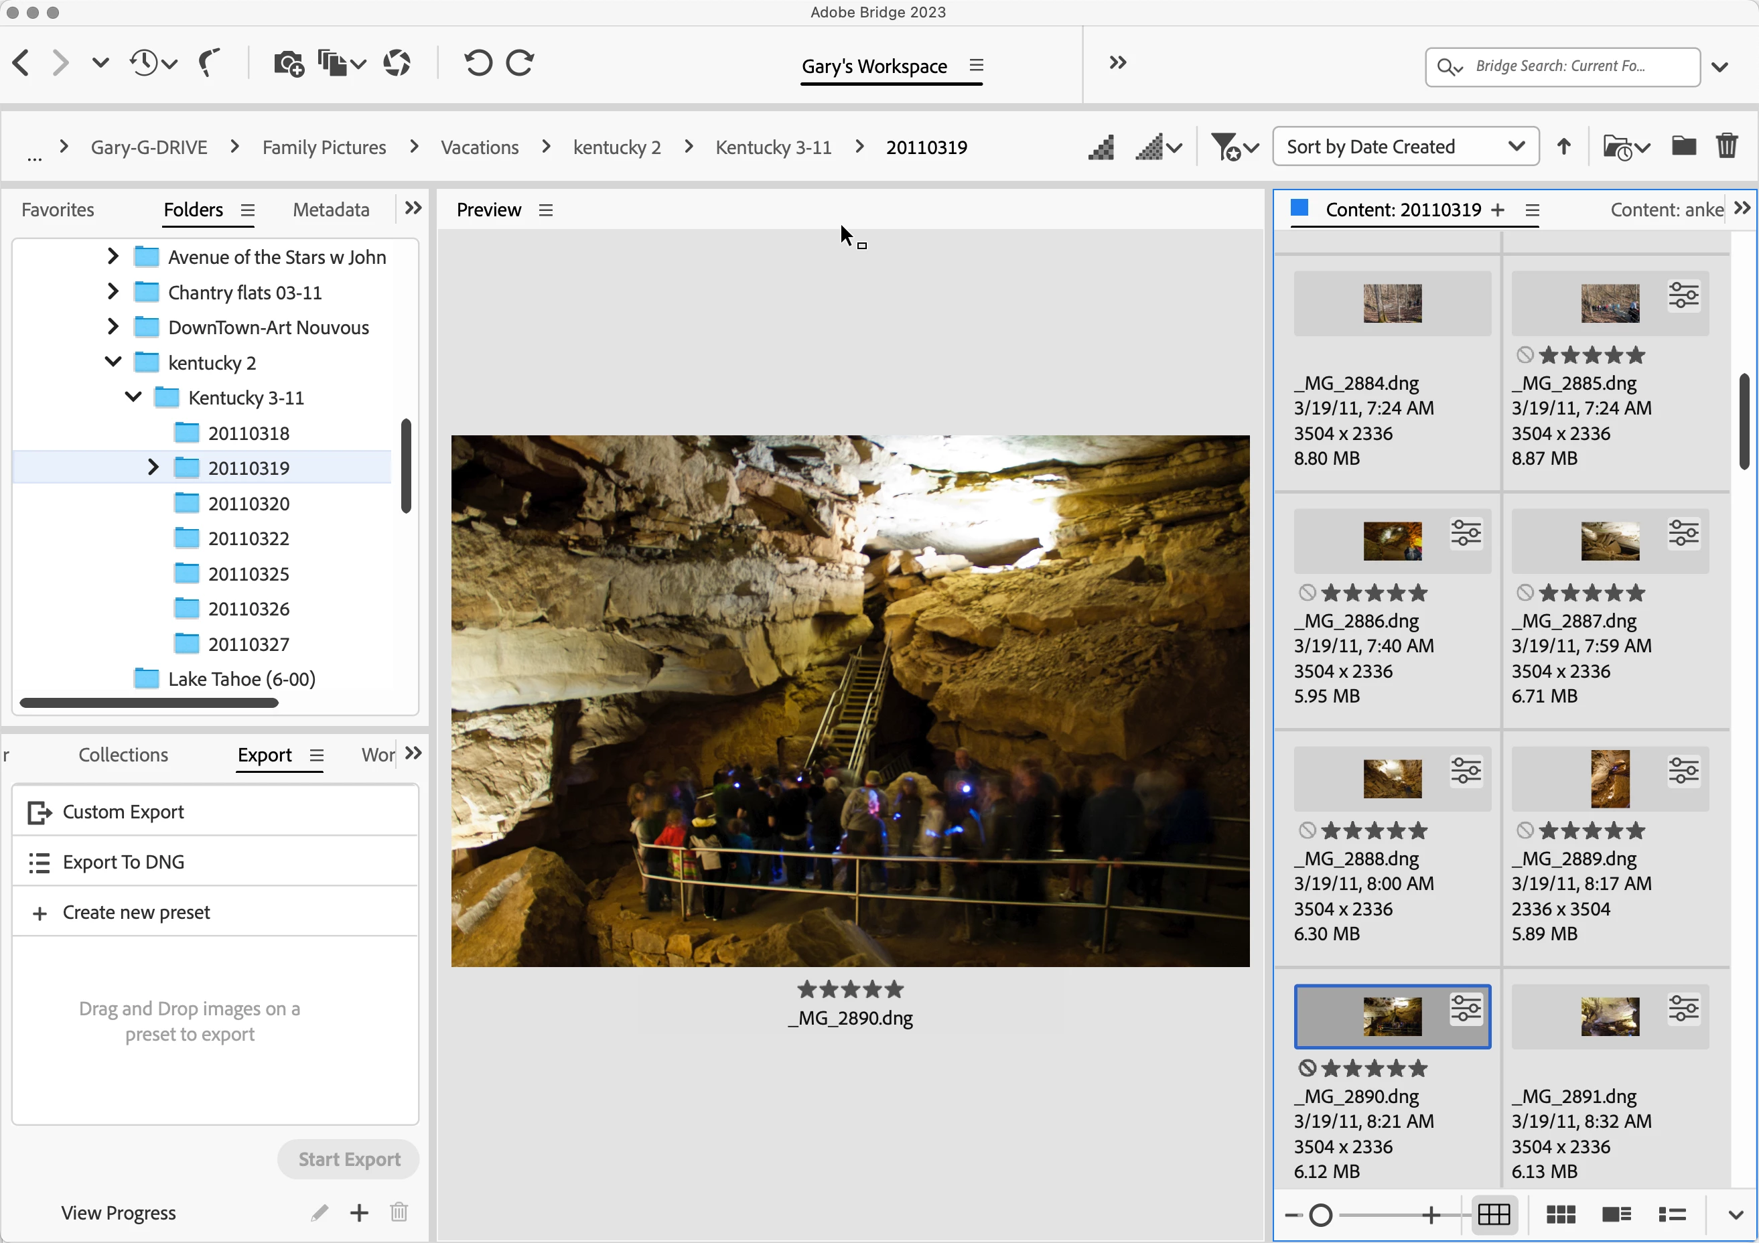Screen dimensions: 1759x1243
Task: Switch to the Metadata tab
Action: pos(331,210)
